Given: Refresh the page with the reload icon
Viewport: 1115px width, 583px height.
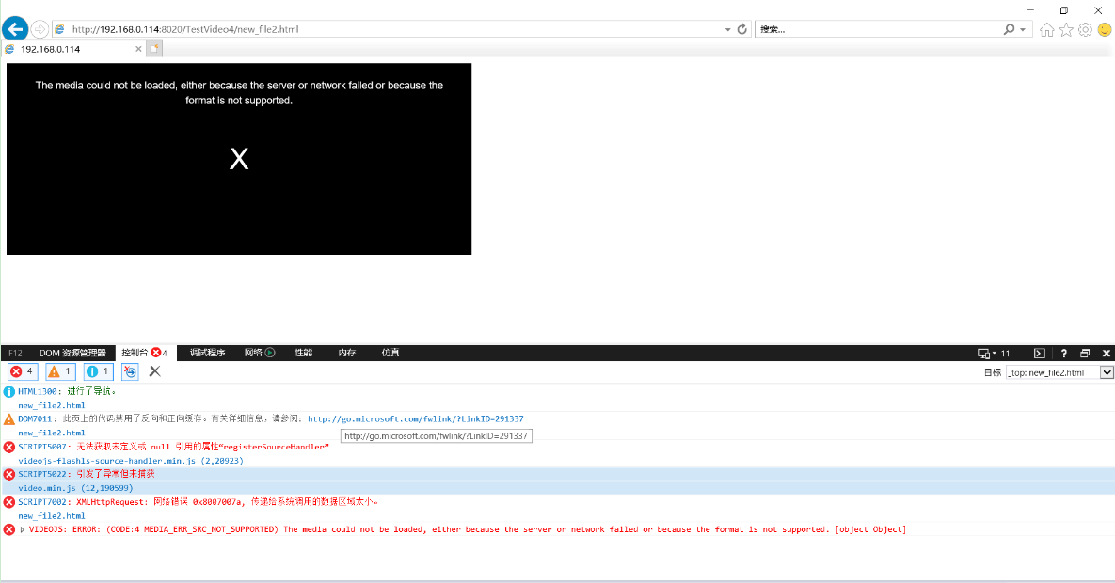Looking at the screenshot, I should pos(741,29).
